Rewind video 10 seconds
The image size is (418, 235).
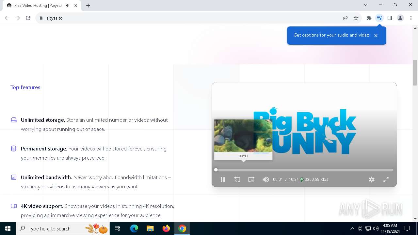(237, 180)
